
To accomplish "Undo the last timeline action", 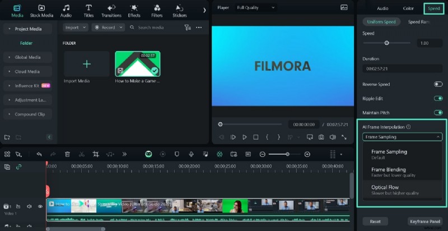I will pos(39,154).
